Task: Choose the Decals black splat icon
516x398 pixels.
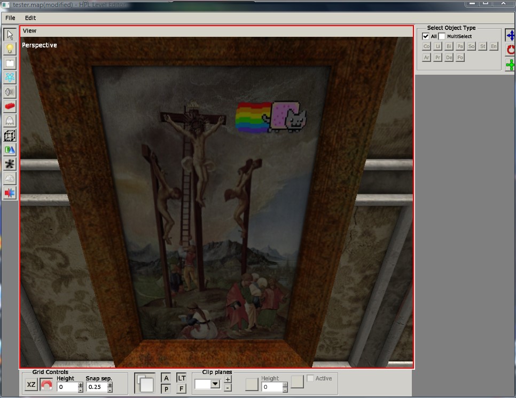Action: [10, 164]
